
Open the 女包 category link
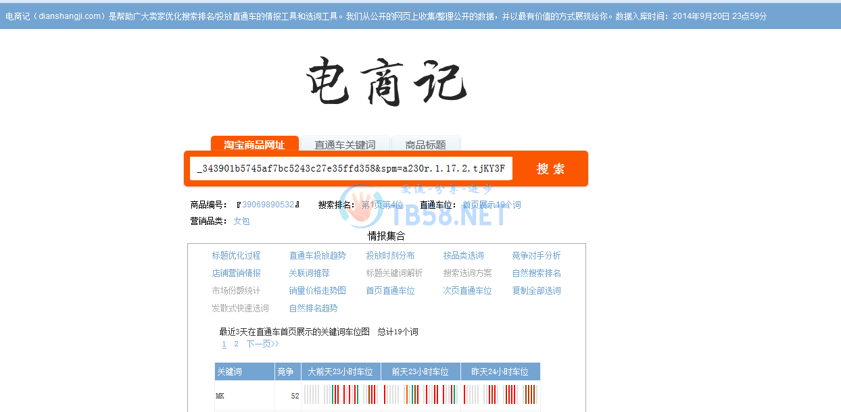pos(241,221)
